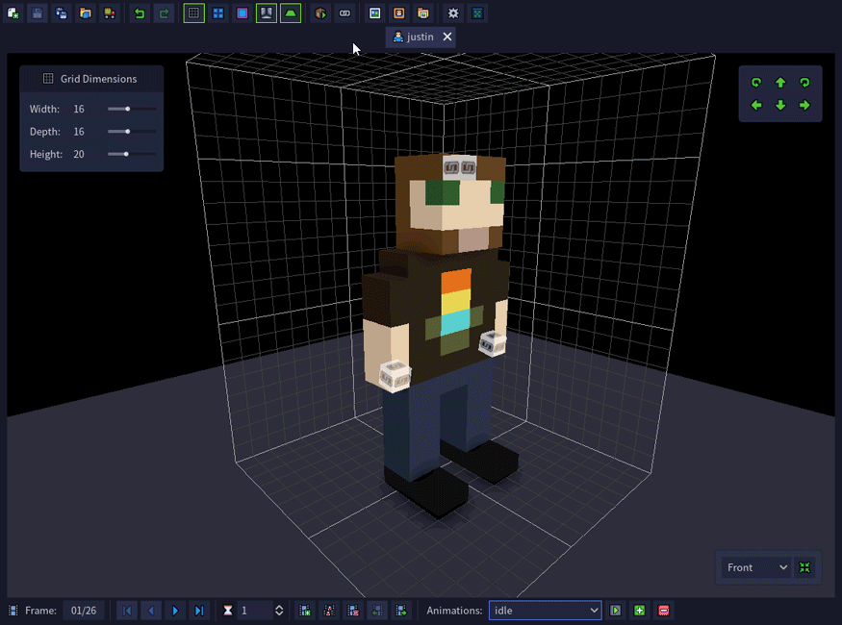The image size is (842, 625).
Task: Click the frame duration stepper arrows
Action: [x=279, y=611]
